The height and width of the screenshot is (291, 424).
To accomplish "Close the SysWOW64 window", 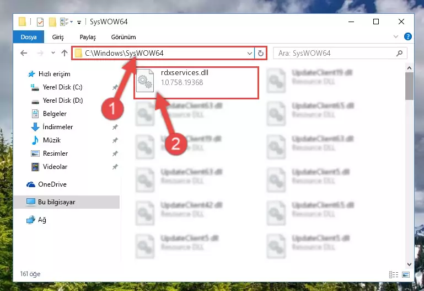I will tap(401, 22).
